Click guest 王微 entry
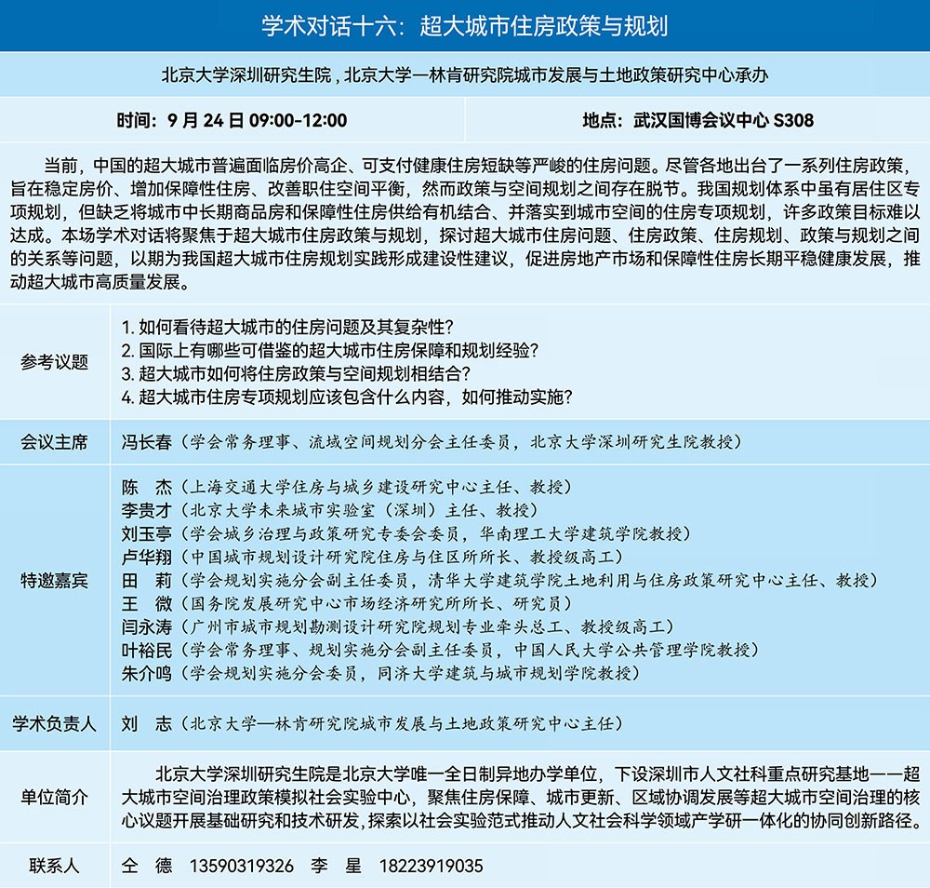The image size is (930, 888). [347, 604]
